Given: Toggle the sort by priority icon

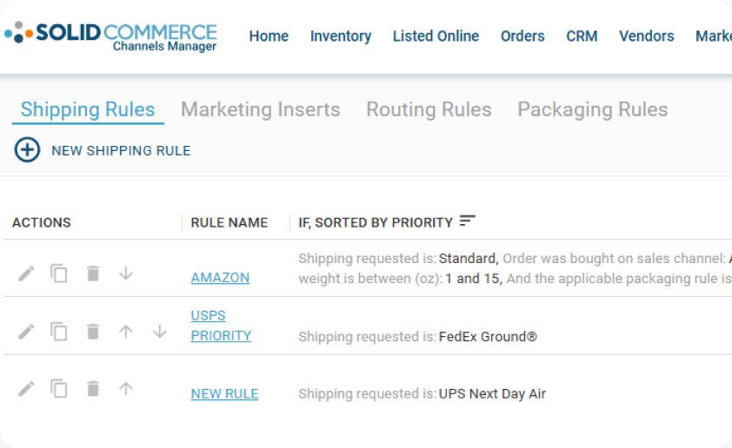Looking at the screenshot, I should pyautogui.click(x=467, y=221).
